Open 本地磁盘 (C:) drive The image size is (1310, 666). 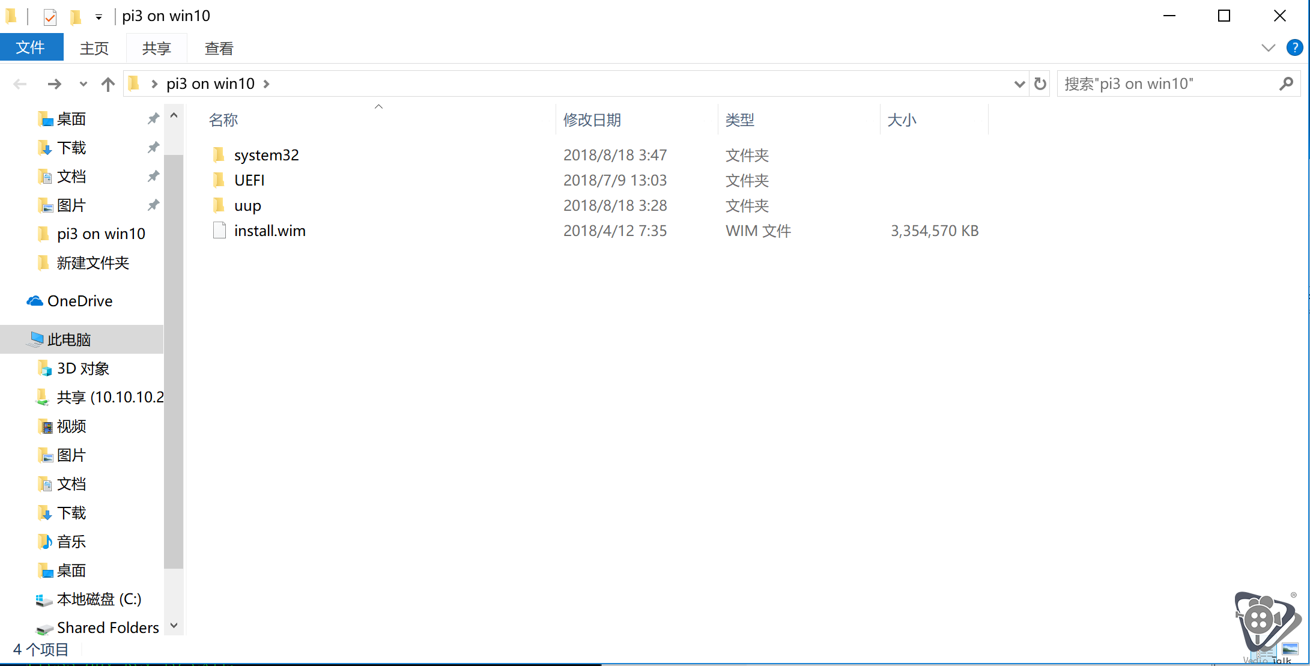click(99, 599)
